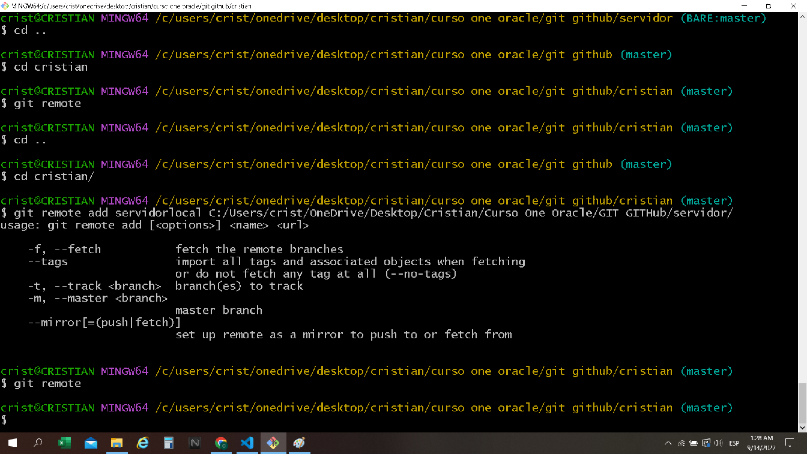This screenshot has width=807, height=454.
Task: Click the "-f, --fetch" option text
Action: 64,249
